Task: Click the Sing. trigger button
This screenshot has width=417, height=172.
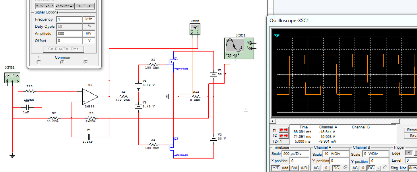Action: point(395,168)
